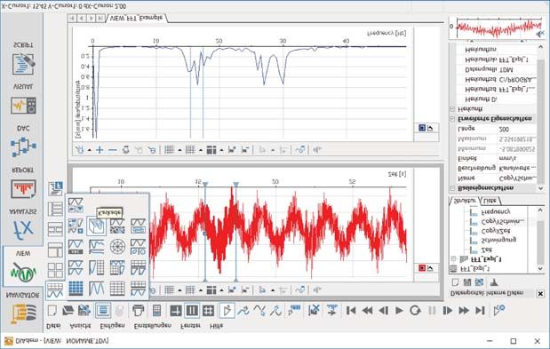Select the CopyZeit channel entry

[x=496, y=231]
